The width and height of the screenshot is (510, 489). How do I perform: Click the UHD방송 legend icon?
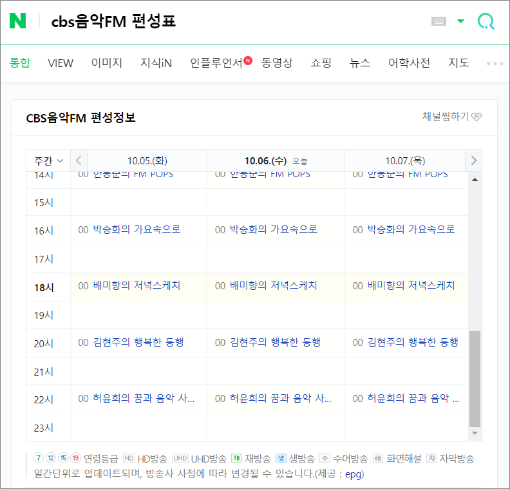[180, 458]
